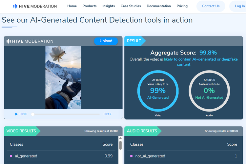The height and width of the screenshot is (164, 246).
Task: Go to the Home page
Action: pyautogui.click(x=72, y=6)
